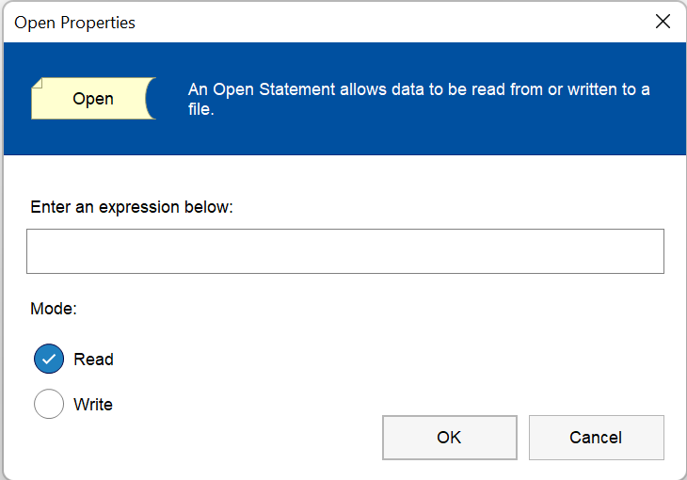
Task: Click the 'Enter an expression below:' label
Action: coord(132,207)
